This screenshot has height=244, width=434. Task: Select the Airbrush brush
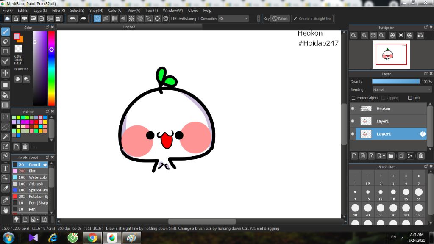pos(30,184)
